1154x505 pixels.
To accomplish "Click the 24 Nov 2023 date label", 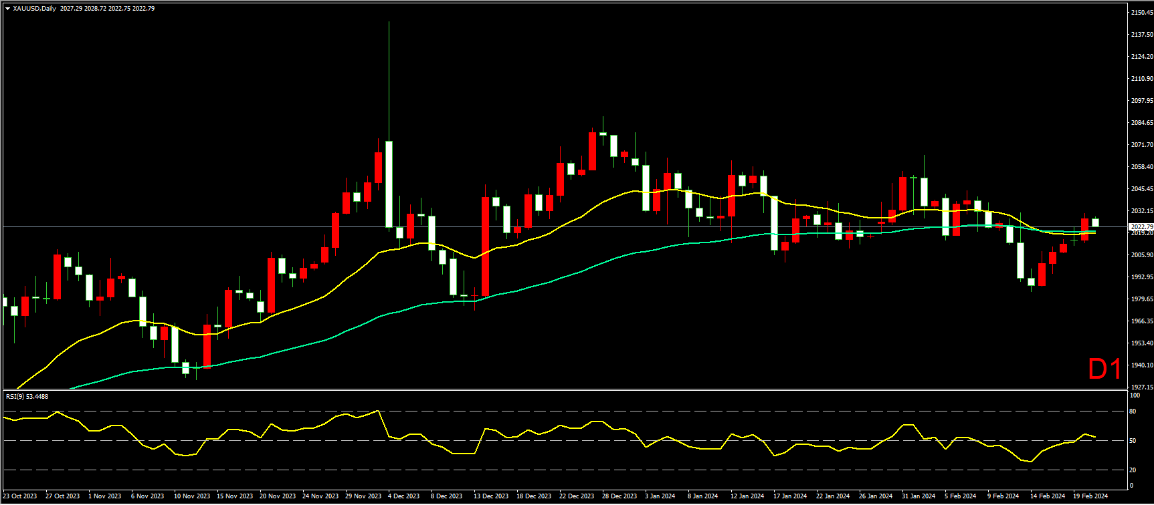I will [x=320, y=496].
